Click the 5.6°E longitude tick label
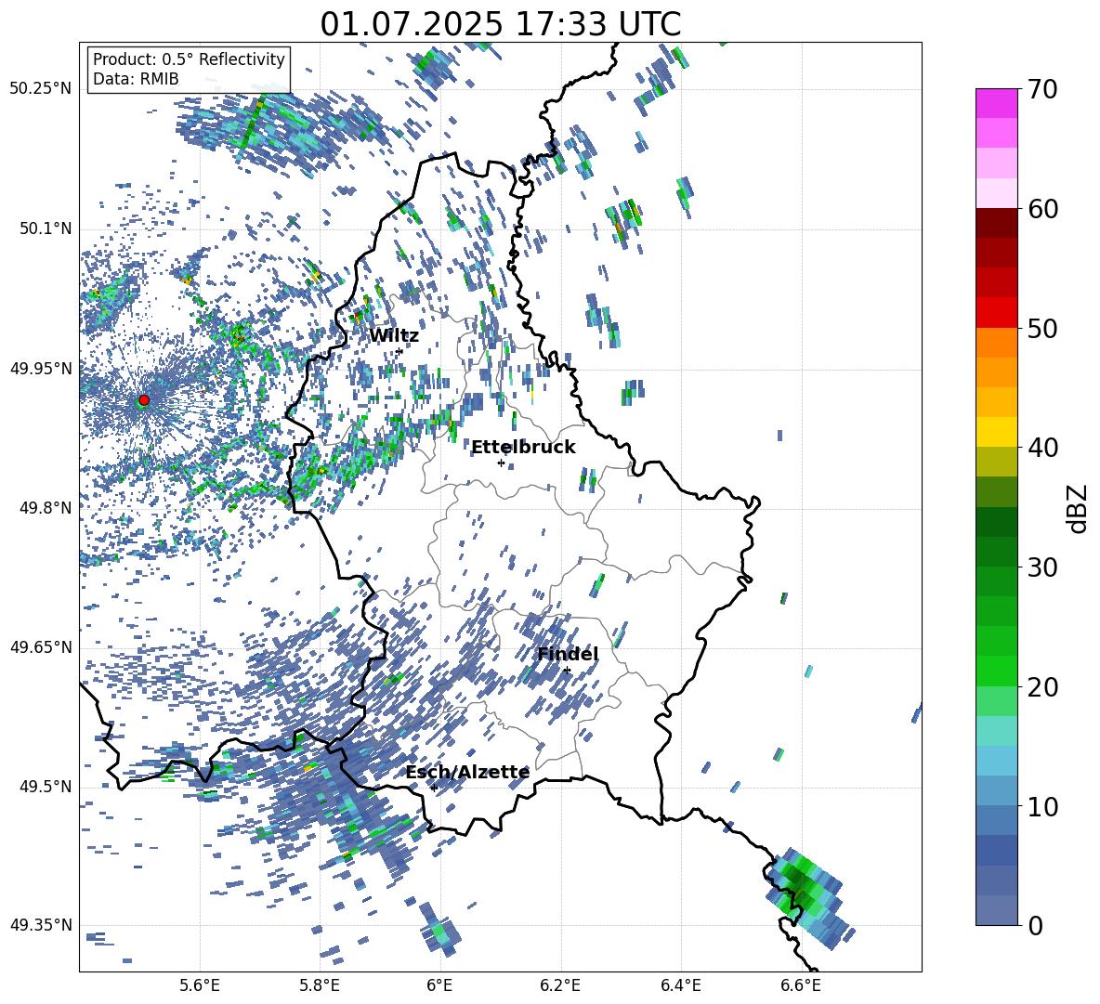The width and height of the screenshot is (1100, 1004). point(200,985)
